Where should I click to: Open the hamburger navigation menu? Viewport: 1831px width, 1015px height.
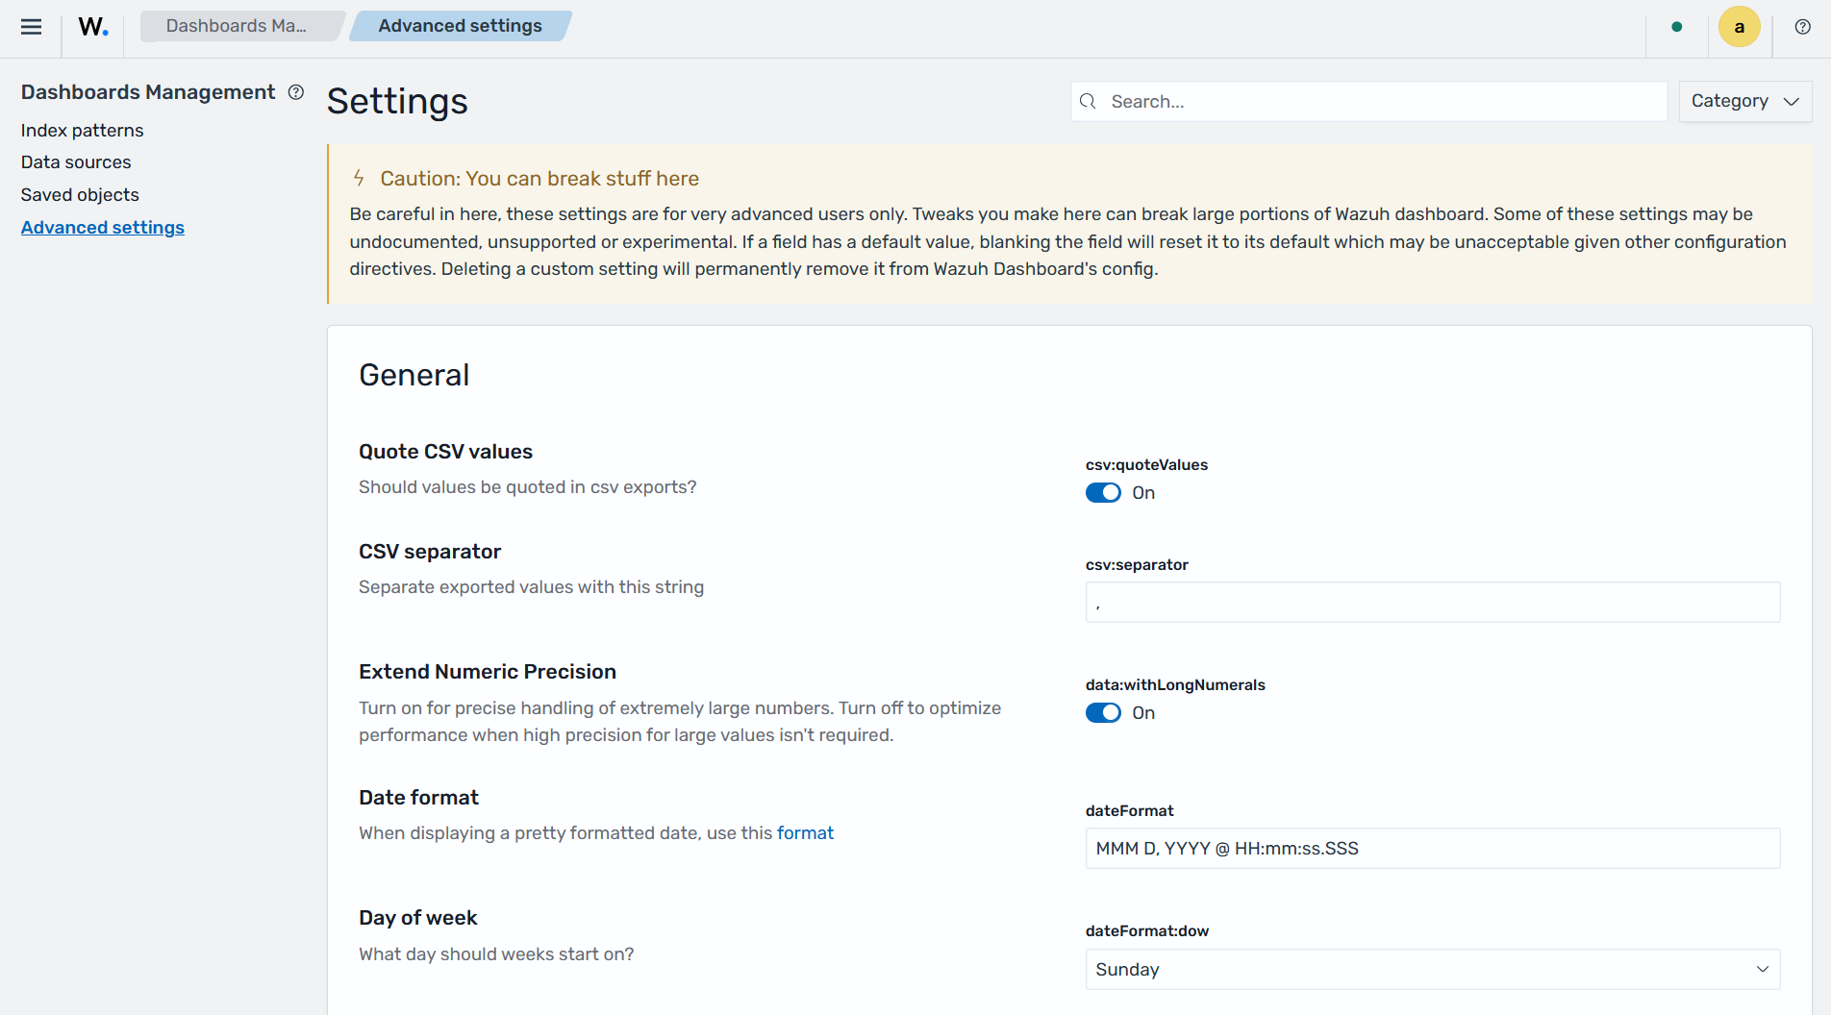[31, 27]
